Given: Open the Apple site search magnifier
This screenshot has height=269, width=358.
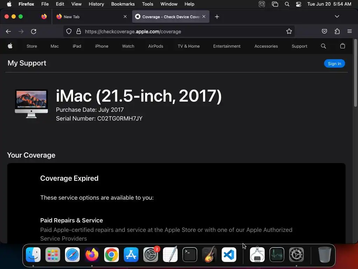Looking at the screenshot, I should pos(323,46).
